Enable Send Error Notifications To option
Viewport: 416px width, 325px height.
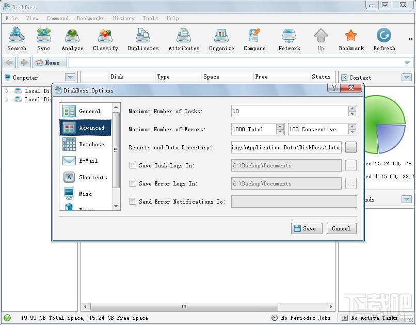pyautogui.click(x=133, y=202)
